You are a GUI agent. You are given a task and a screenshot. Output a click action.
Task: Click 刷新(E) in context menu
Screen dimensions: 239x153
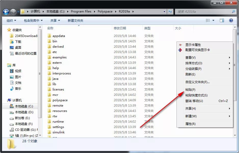(205, 74)
